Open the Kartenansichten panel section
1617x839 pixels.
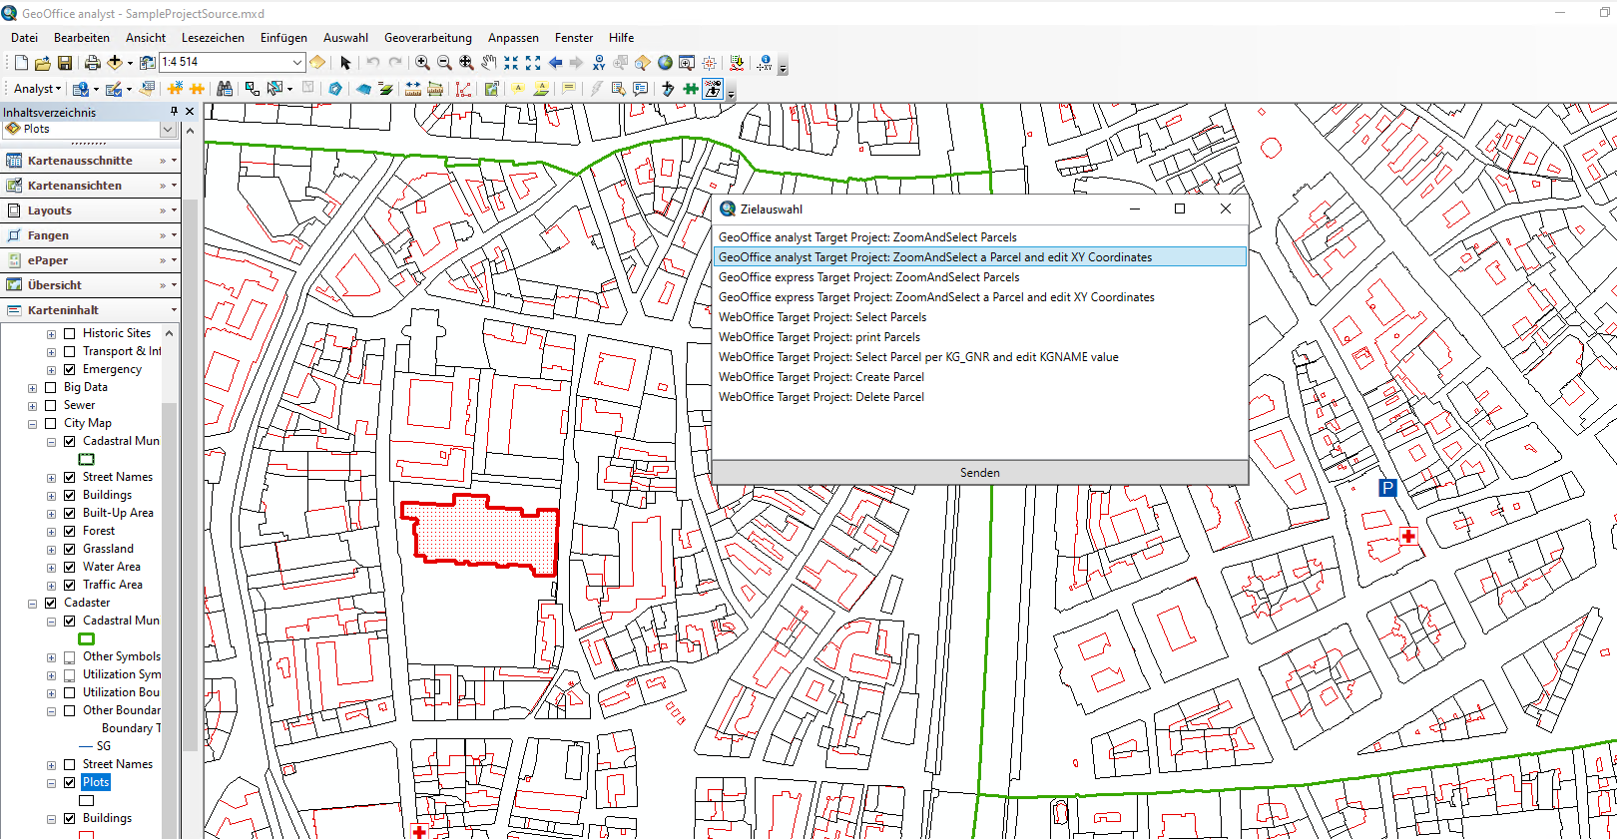click(x=75, y=186)
